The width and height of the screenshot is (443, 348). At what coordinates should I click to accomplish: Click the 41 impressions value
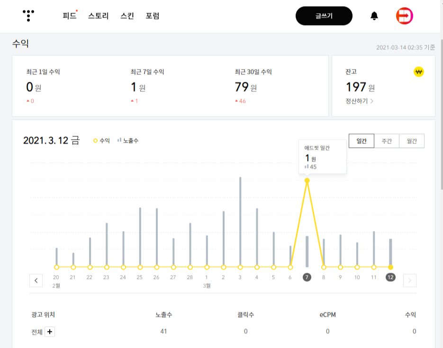tap(163, 331)
